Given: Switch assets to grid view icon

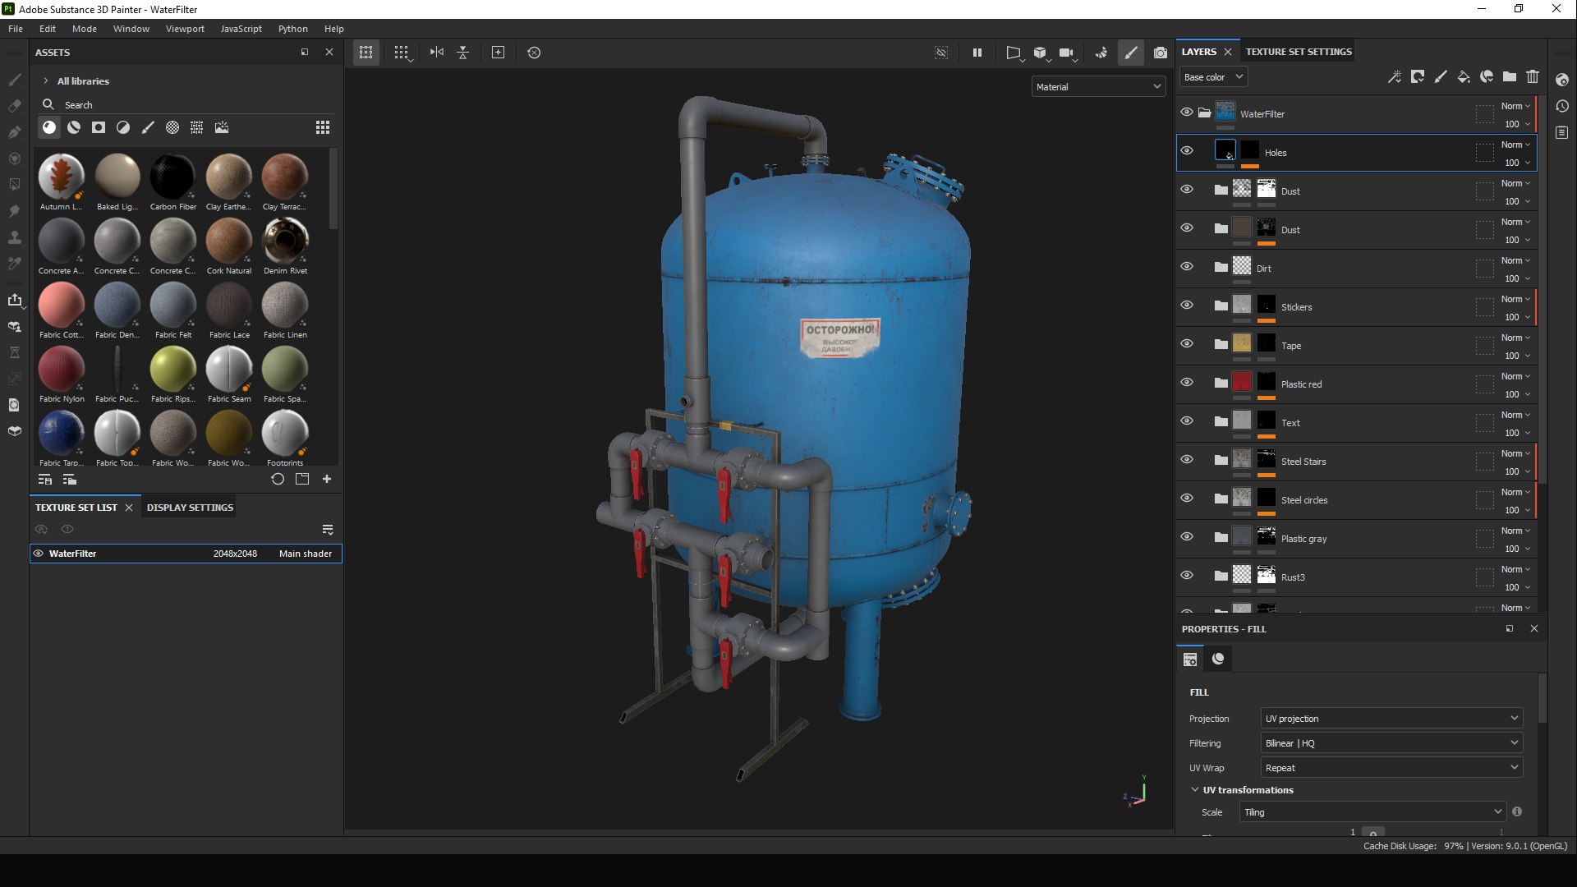Looking at the screenshot, I should click(323, 127).
